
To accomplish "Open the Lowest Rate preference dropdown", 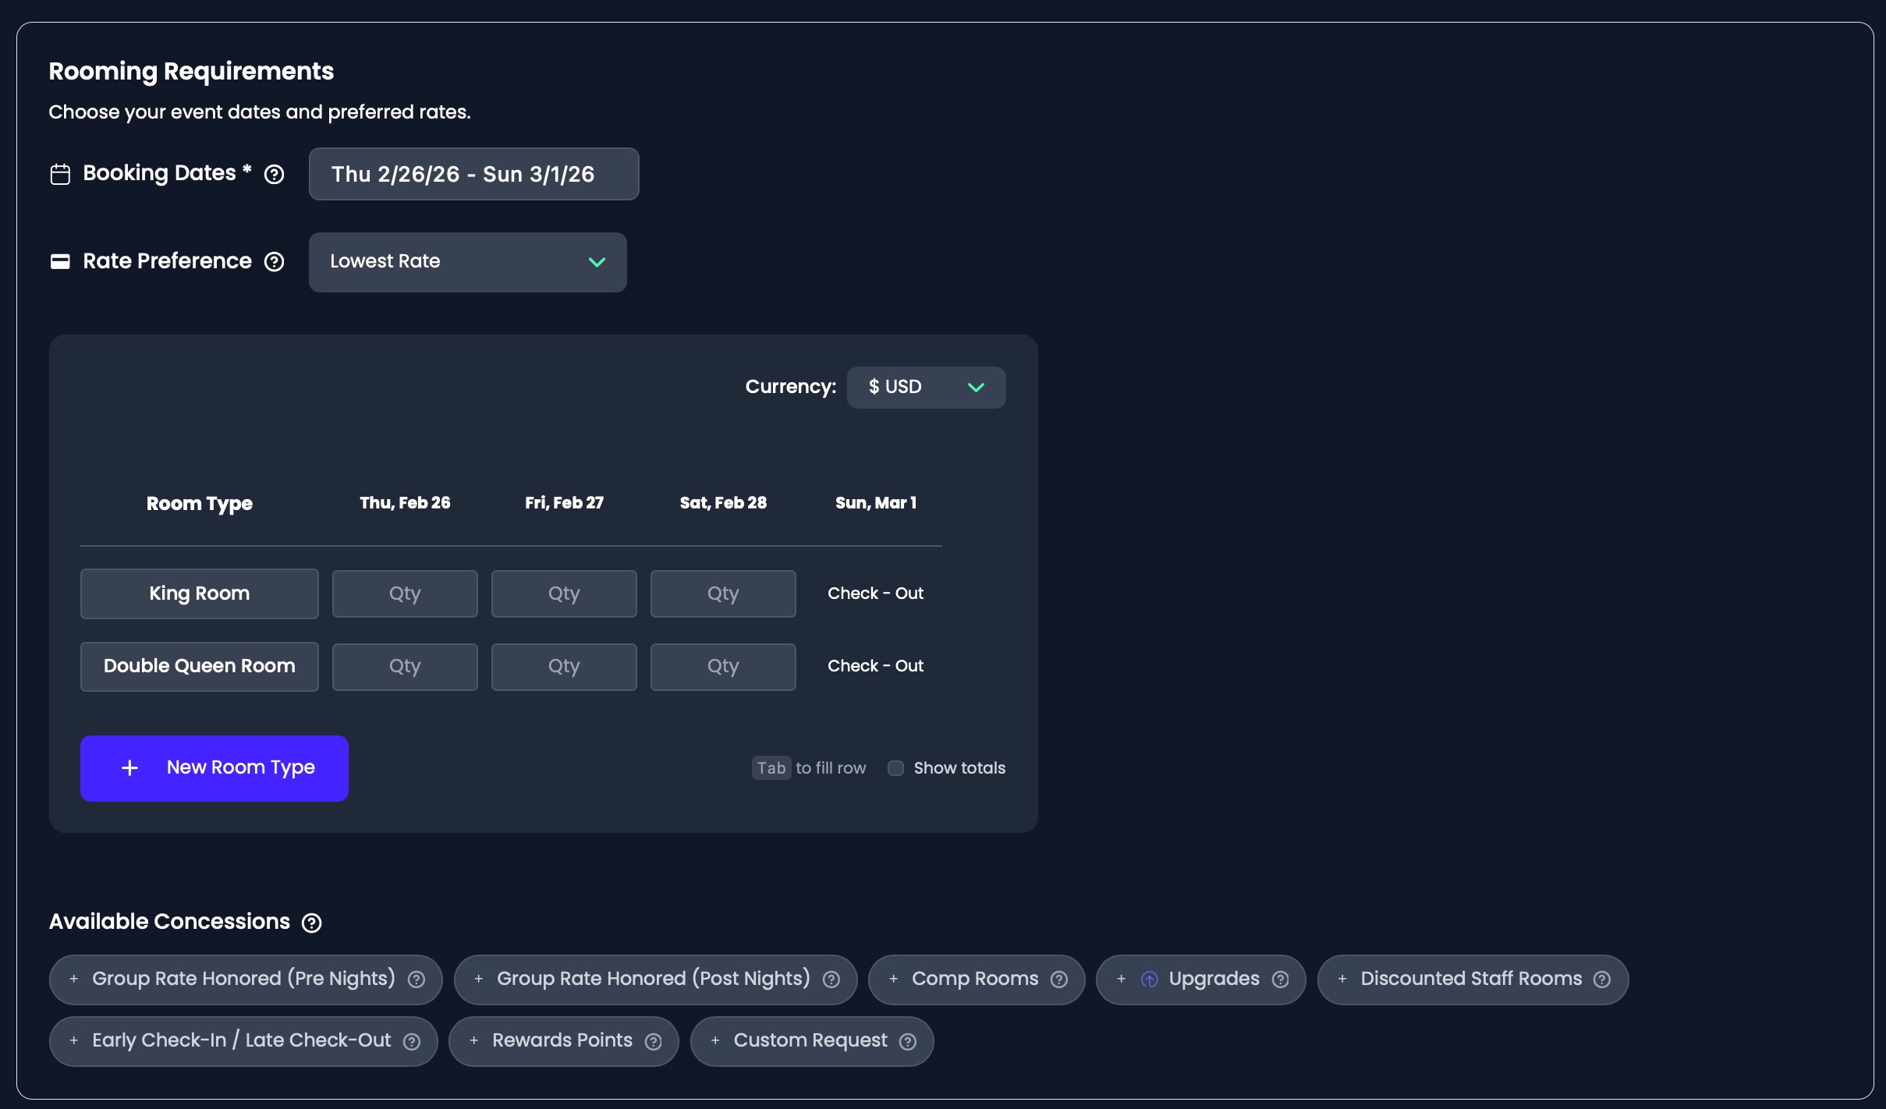I will click(x=467, y=262).
